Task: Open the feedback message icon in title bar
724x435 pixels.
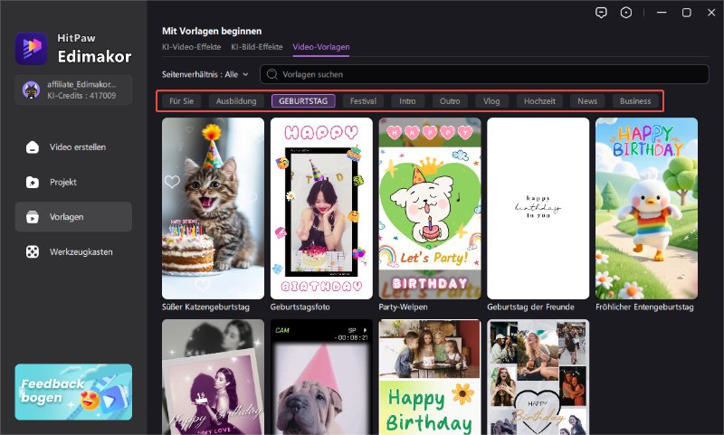Action: tap(601, 13)
